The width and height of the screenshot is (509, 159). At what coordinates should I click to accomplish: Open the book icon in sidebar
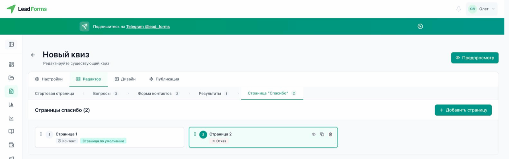(x=11, y=131)
